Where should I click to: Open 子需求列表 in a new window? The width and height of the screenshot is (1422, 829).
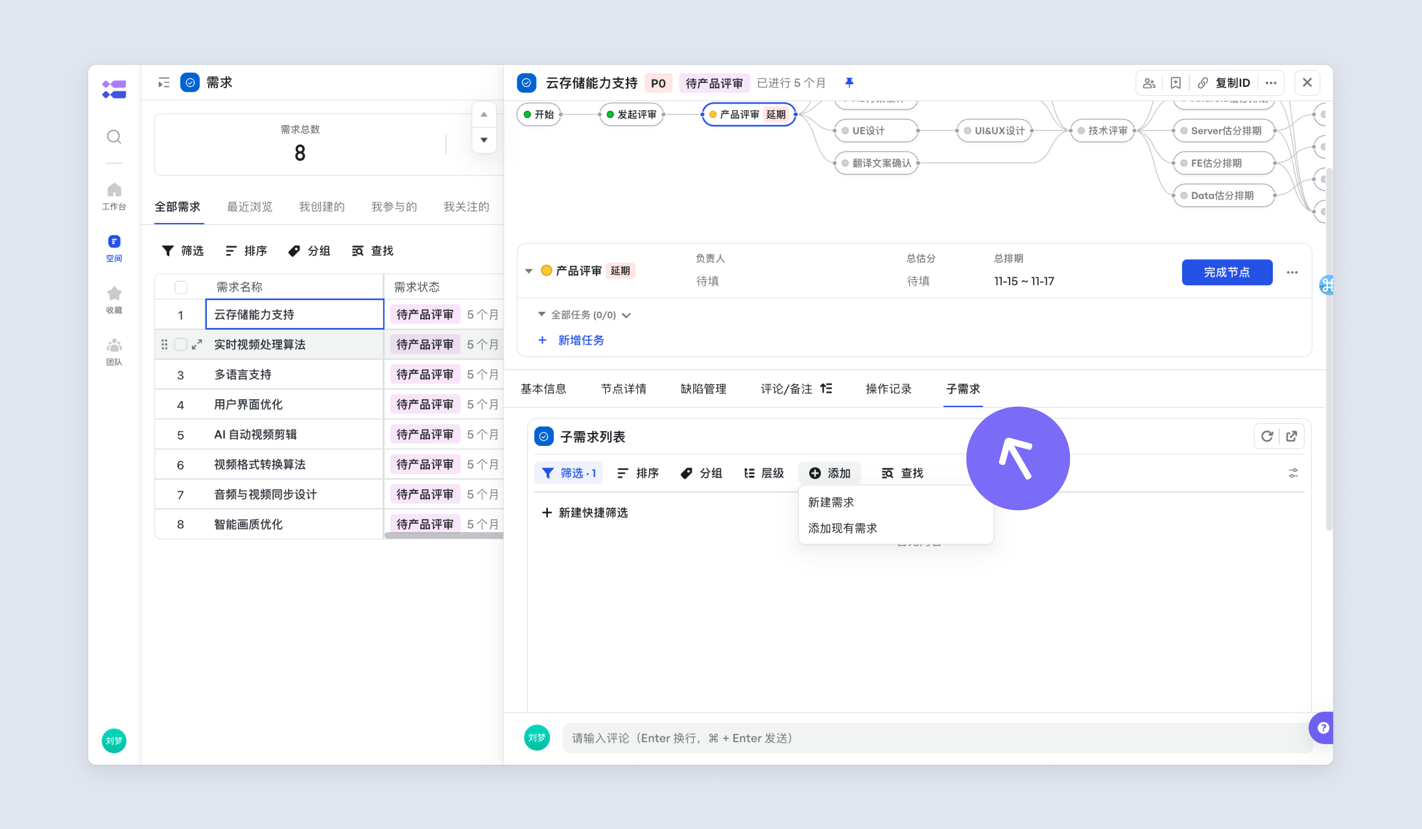click(x=1291, y=436)
